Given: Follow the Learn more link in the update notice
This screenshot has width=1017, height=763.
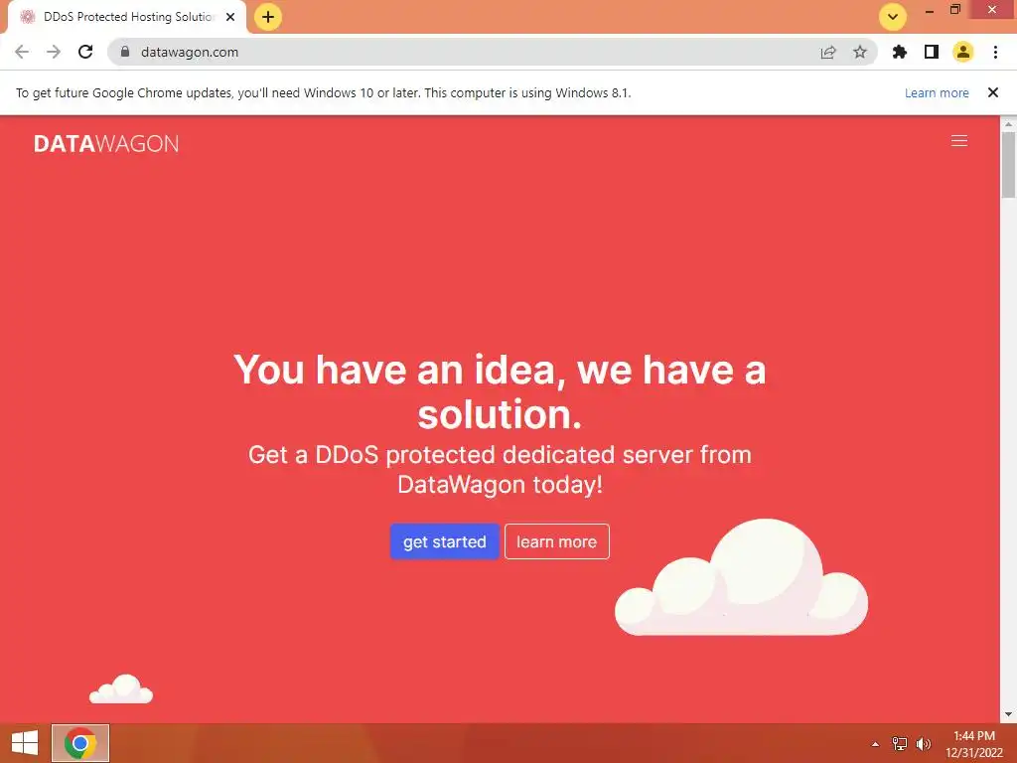Looking at the screenshot, I should (937, 92).
